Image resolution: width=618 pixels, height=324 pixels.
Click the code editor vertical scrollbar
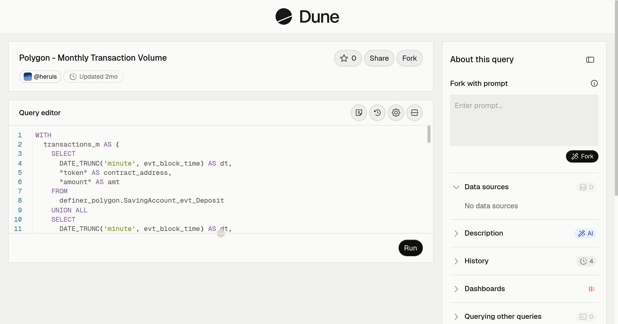coord(429,134)
